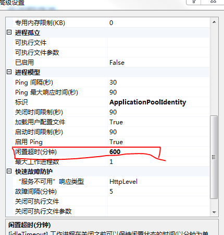Image resolution: width=224 pixels, height=235 pixels.
Task: Select the 最大工作进程数 value field
Action: point(158,161)
